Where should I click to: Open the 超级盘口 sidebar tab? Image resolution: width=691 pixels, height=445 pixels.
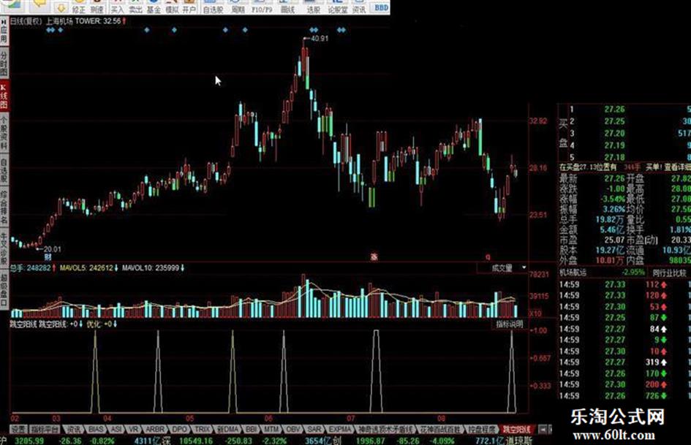[4, 289]
